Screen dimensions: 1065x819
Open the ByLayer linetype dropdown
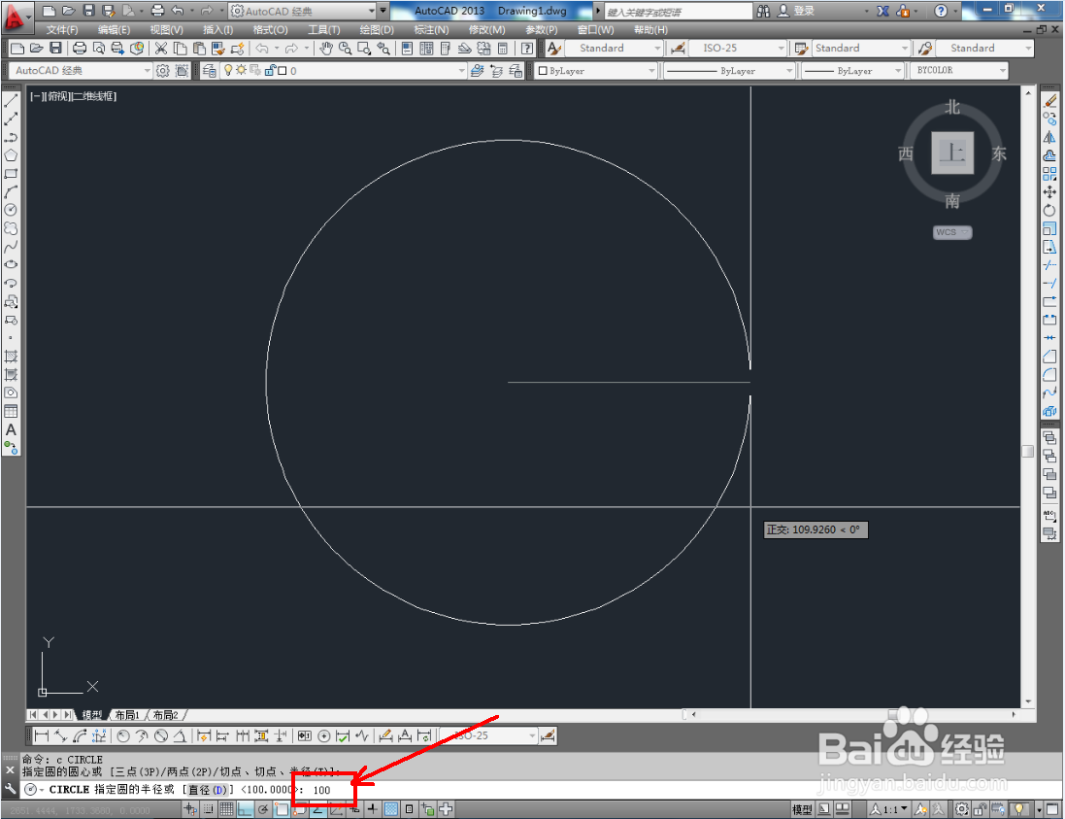tap(729, 71)
